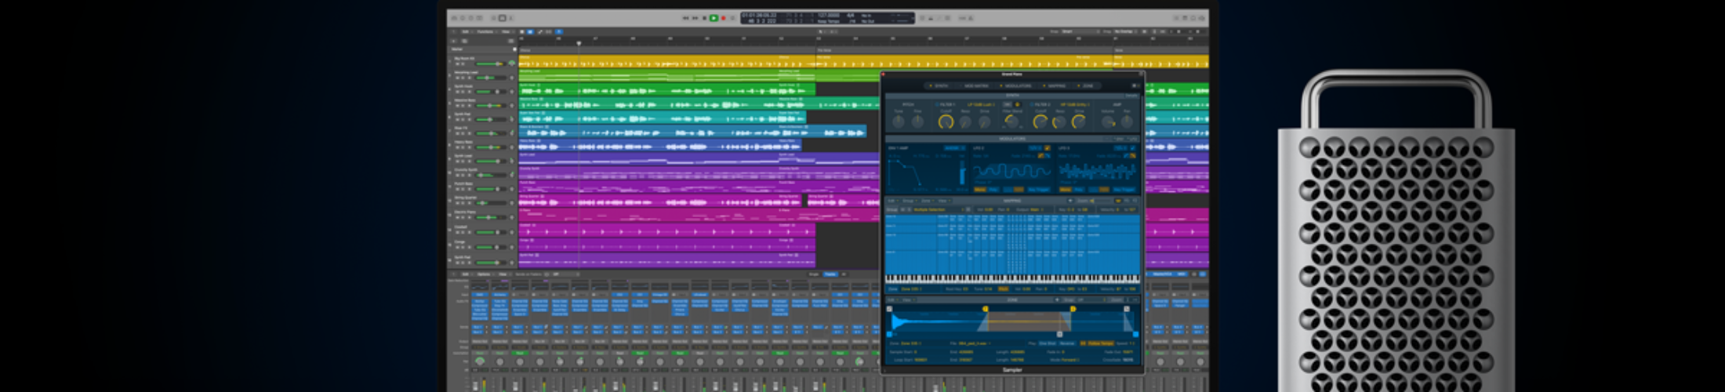Click the Details button in Synth section
The image size is (1725, 392).
click(1131, 96)
